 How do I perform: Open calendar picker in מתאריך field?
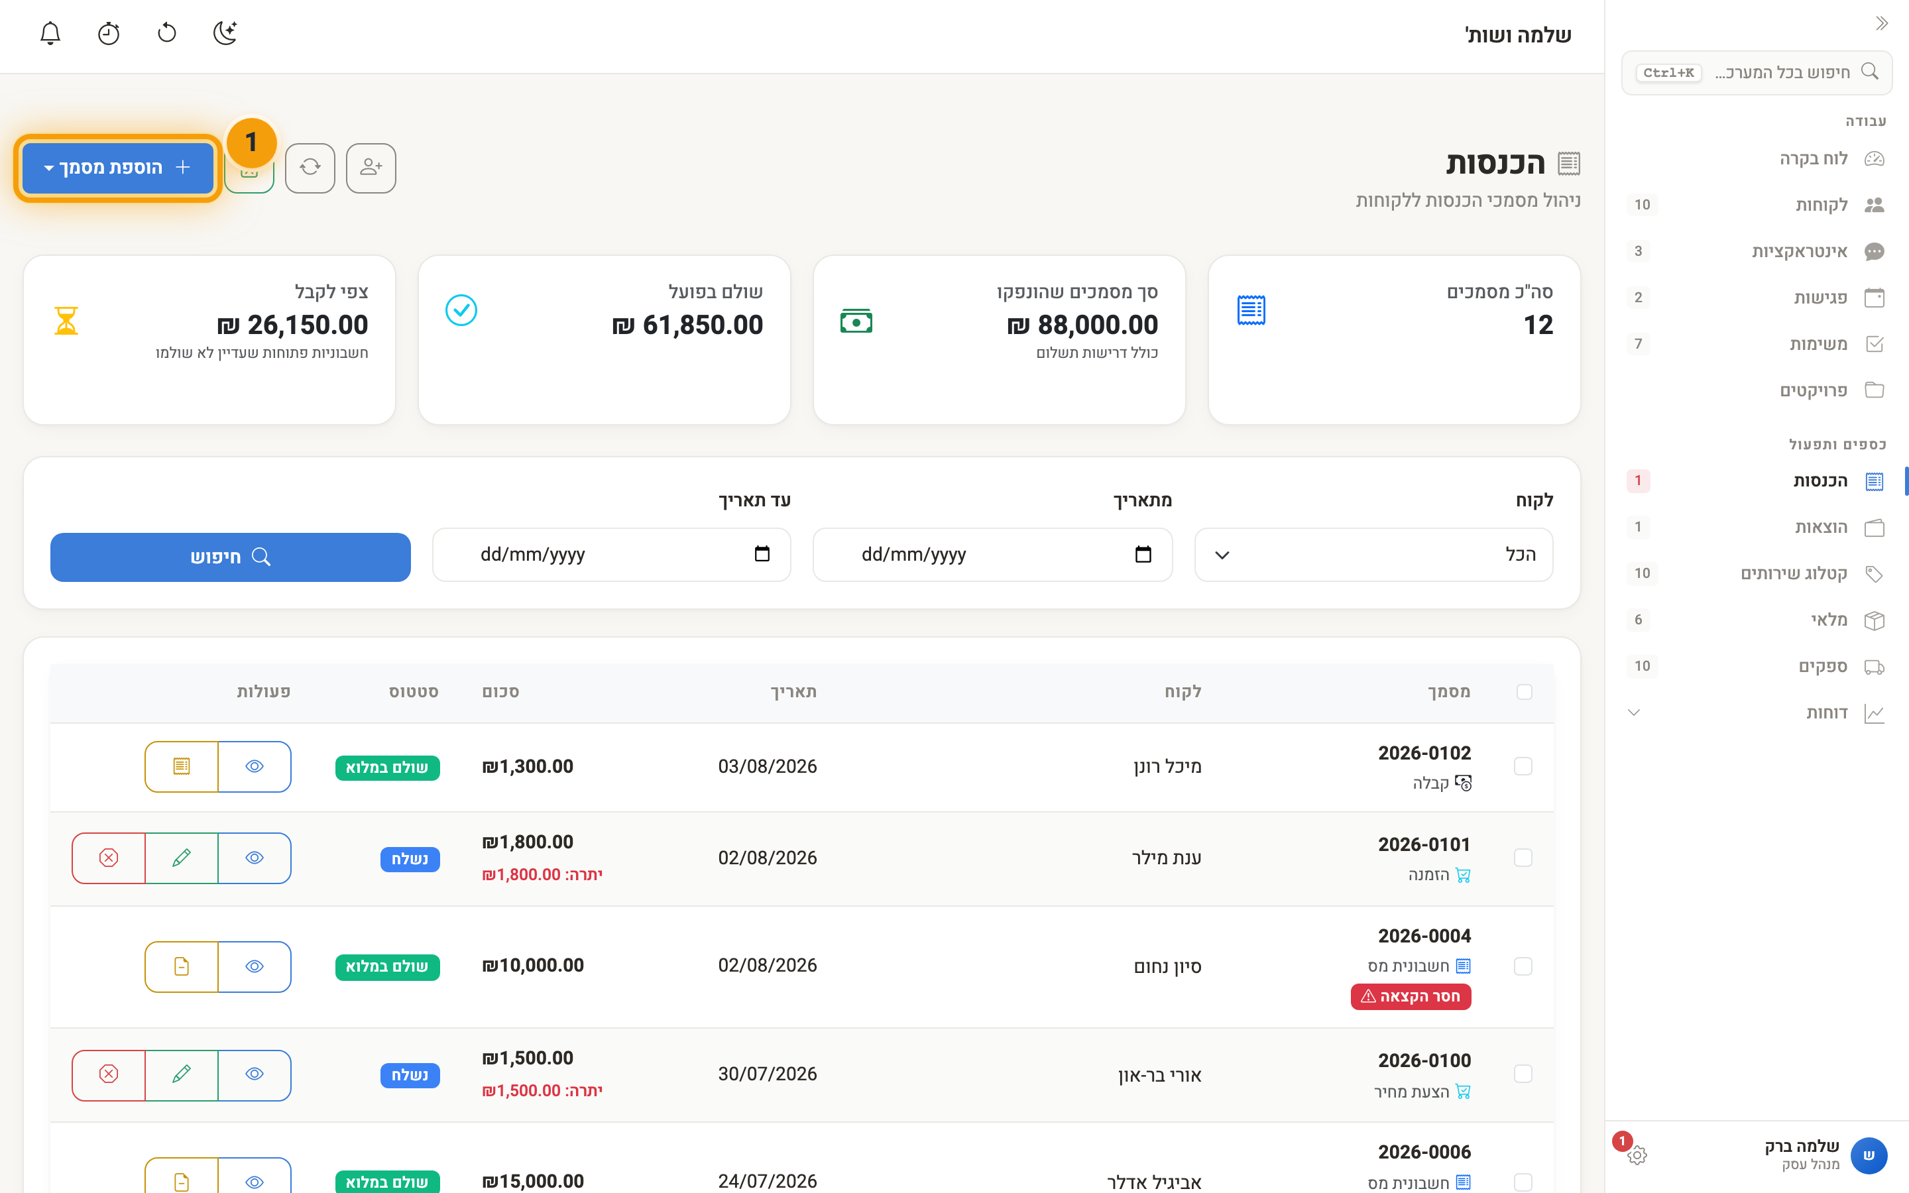coord(1143,555)
